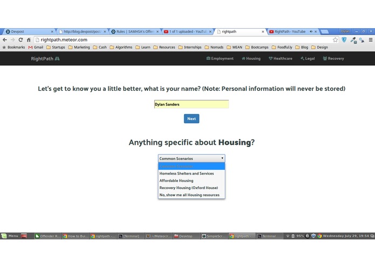The height and width of the screenshot is (267, 375).
Task: Click the Wi-Fi icon in system tray
Action: tap(288, 236)
